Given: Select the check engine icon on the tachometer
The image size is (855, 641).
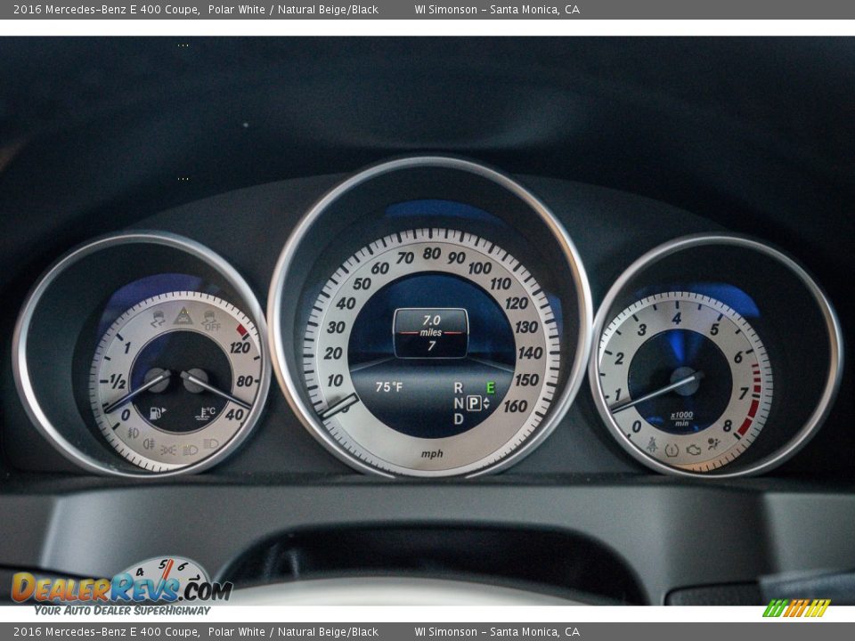Looking at the screenshot, I should 694,450.
